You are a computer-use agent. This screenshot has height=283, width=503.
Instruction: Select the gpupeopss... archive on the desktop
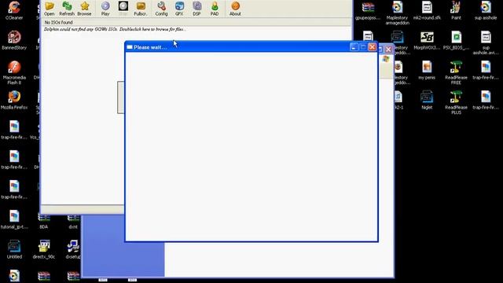click(368, 10)
